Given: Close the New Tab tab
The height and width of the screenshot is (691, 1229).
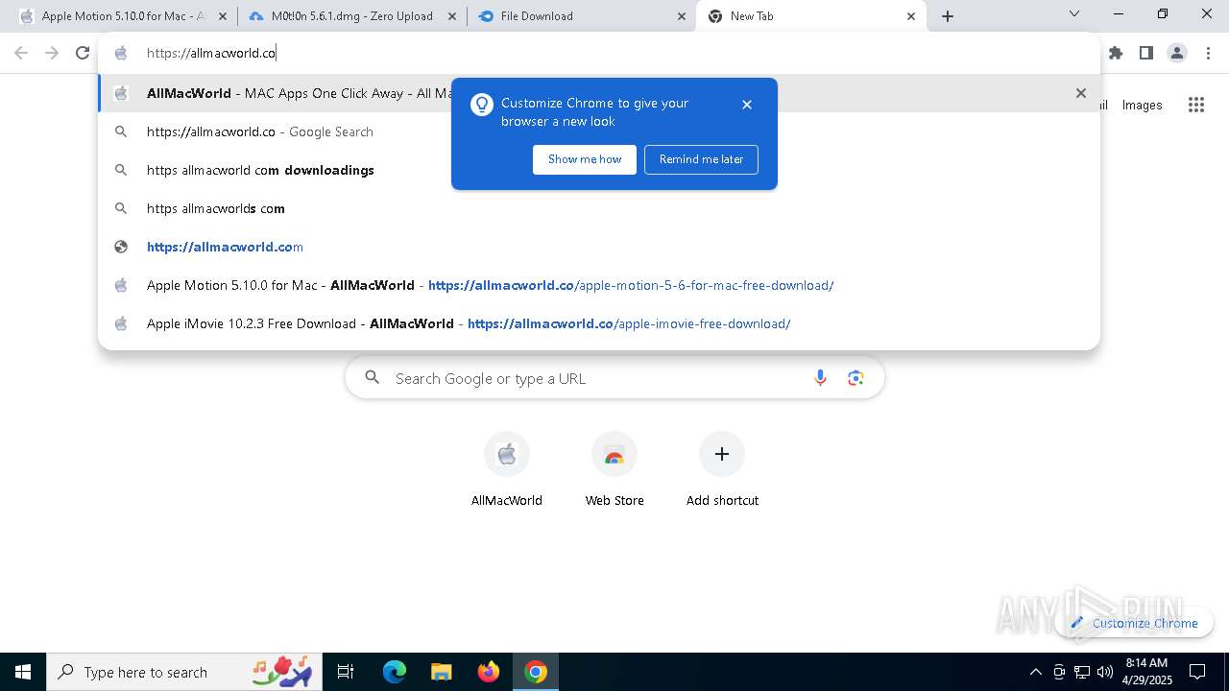Looking at the screenshot, I should (x=912, y=16).
